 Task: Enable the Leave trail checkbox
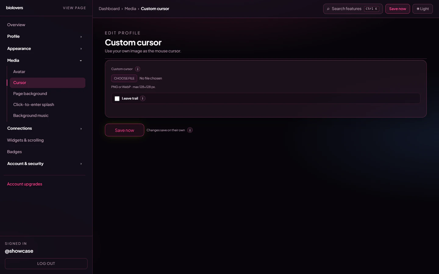click(x=117, y=98)
